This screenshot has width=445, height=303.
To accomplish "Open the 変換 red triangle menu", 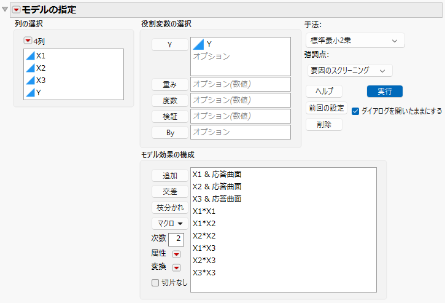I will pyautogui.click(x=177, y=267).
